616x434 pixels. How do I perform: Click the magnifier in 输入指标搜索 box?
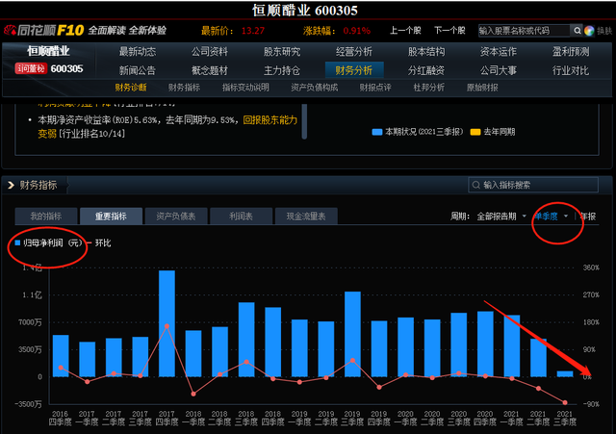tap(475, 185)
